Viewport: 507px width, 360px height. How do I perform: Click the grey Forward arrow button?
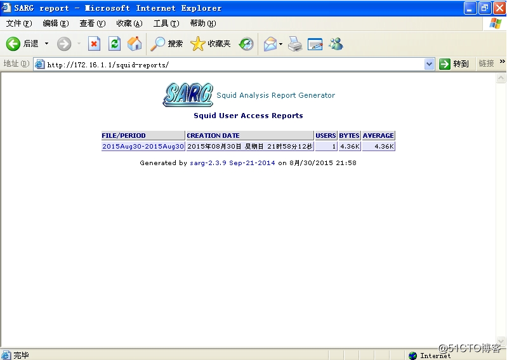64,44
